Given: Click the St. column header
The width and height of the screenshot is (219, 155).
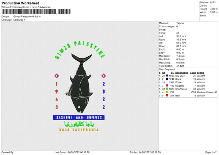Looking at the screenshot, I should click(x=173, y=73).
